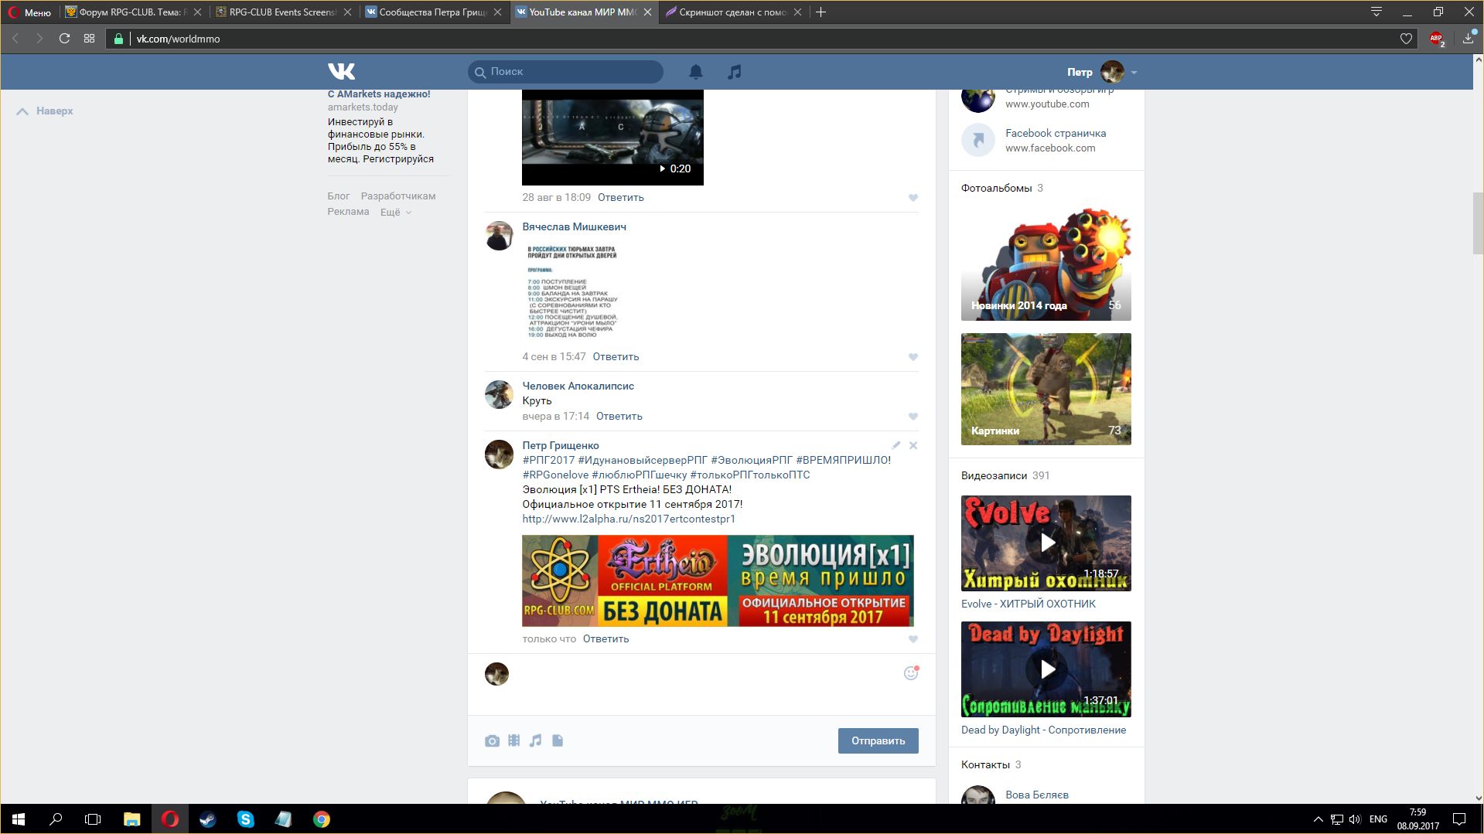Open the music player icon
Image resolution: width=1484 pixels, height=834 pixels.
[734, 72]
